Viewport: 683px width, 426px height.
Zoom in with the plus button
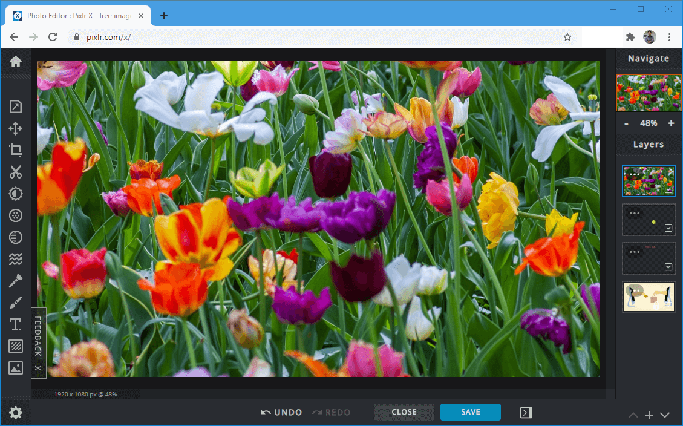[x=671, y=123]
